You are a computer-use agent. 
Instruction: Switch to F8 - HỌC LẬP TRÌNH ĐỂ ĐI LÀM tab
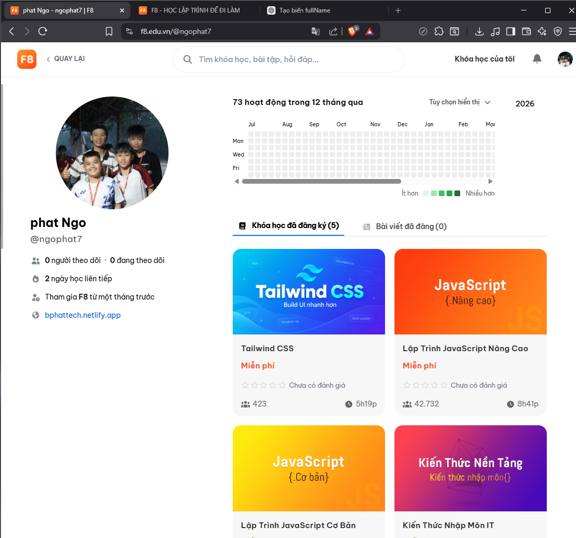coord(196,10)
